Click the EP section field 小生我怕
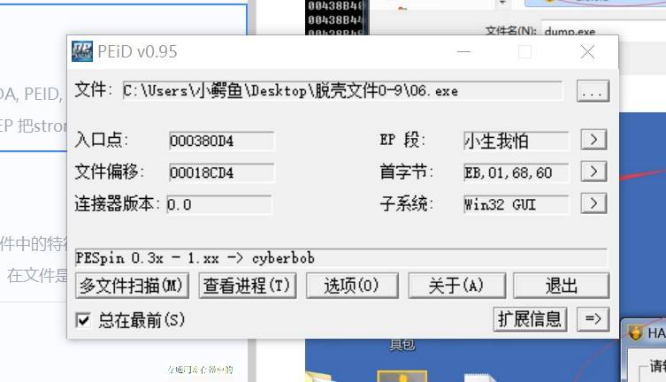The width and height of the screenshot is (666, 382). pyautogui.click(x=516, y=141)
